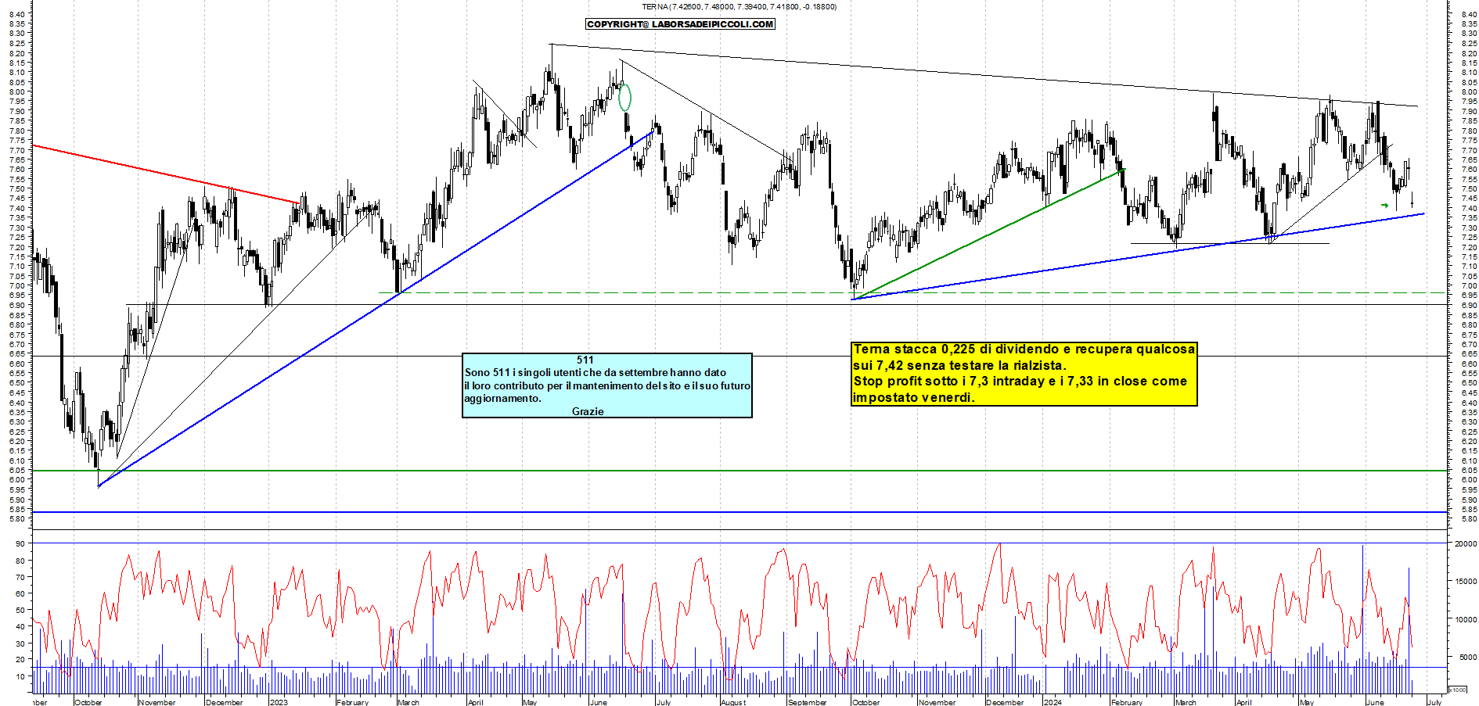Click the 'Terna stacca 0,225 di dividendo' line

click(x=1024, y=349)
